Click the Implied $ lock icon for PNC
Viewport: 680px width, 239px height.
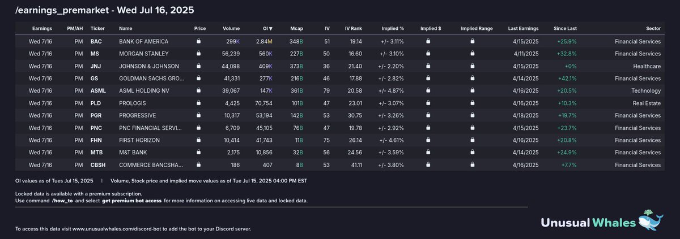coord(428,128)
